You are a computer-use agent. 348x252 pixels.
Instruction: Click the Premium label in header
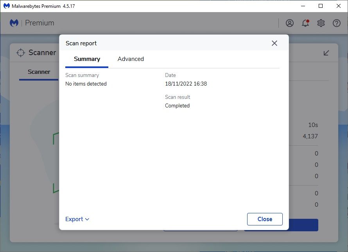[x=39, y=23]
